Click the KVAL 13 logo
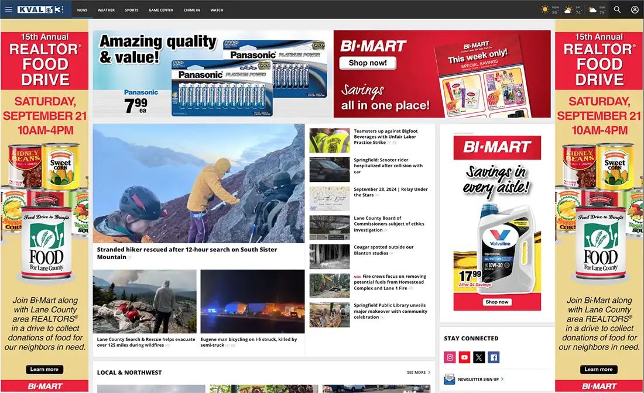This screenshot has width=644, height=393. 40,9
